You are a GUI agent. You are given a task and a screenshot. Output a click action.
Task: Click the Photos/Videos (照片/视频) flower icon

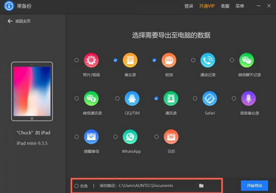tap(91, 60)
